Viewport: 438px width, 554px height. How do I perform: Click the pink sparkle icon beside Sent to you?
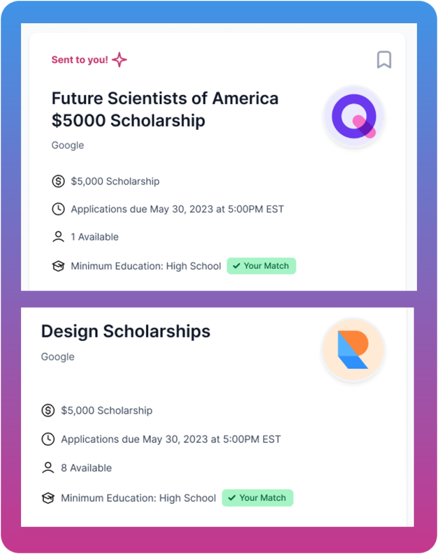tap(119, 60)
